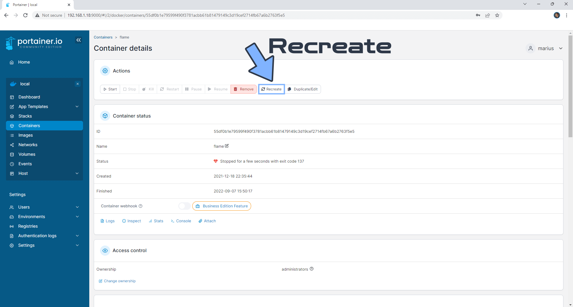Click the Resume action button
This screenshot has height=307, width=573.
click(x=218, y=89)
